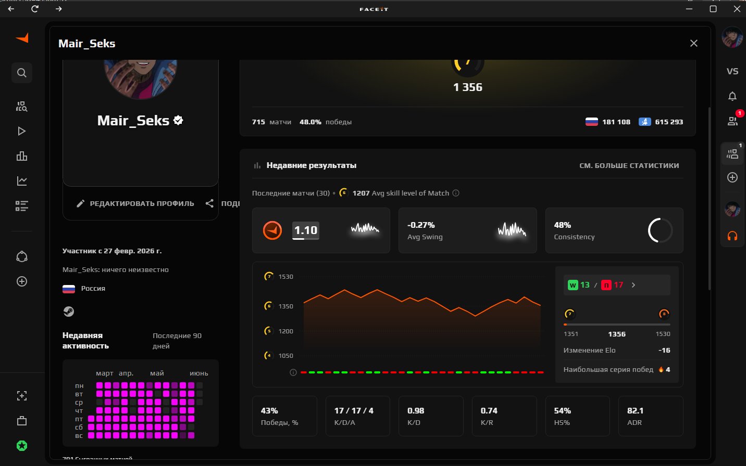
Task: Click the plus circle icon in left sidebar
Action: (22, 281)
